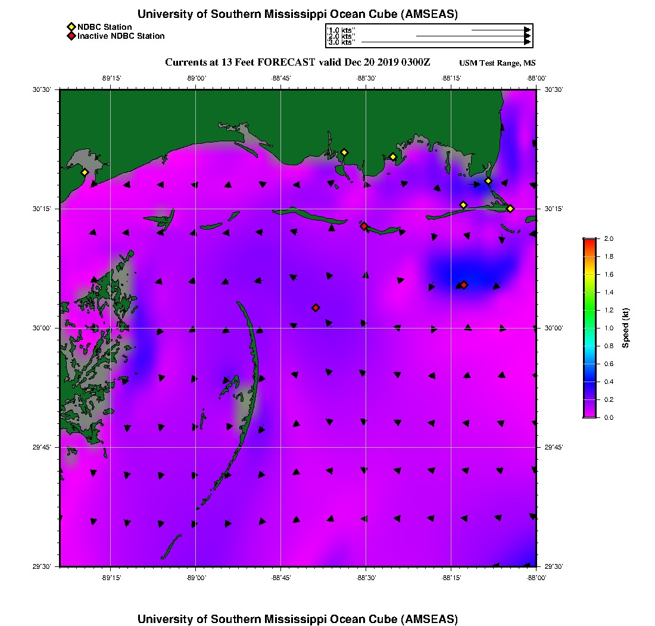The width and height of the screenshot is (655, 626).
Task: Select the westernmost yellow NDBC station marker
Action: tap(85, 172)
